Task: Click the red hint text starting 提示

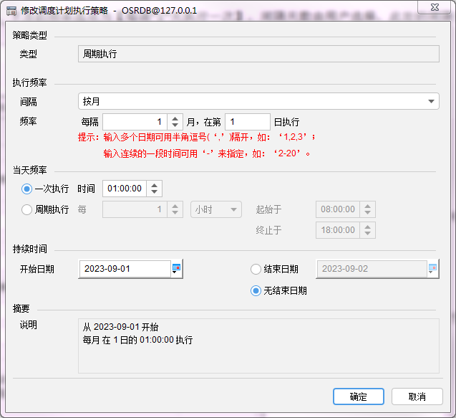Action: [197, 145]
